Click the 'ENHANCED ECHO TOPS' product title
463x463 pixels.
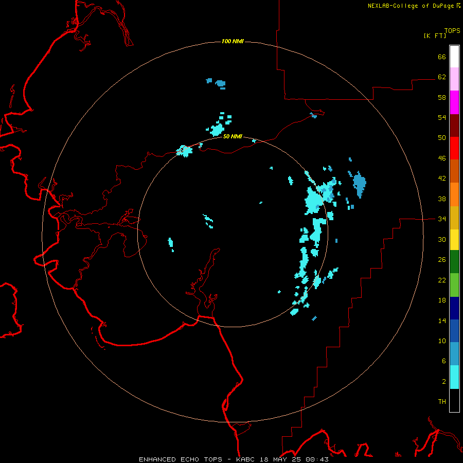click(x=181, y=459)
